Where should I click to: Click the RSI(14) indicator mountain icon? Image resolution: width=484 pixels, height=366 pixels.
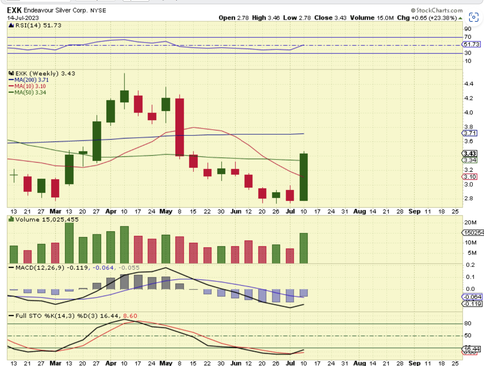click(x=11, y=25)
